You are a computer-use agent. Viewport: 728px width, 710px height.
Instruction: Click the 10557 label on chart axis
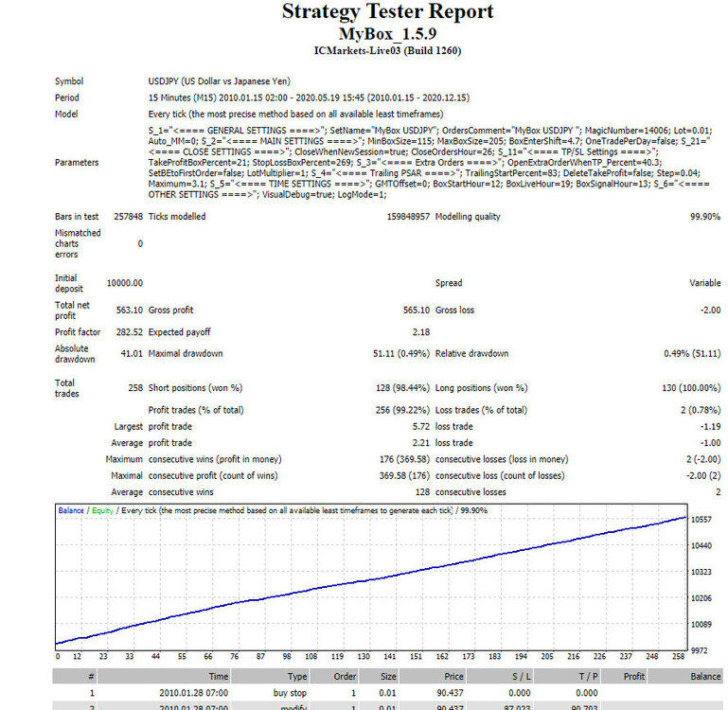[701, 520]
